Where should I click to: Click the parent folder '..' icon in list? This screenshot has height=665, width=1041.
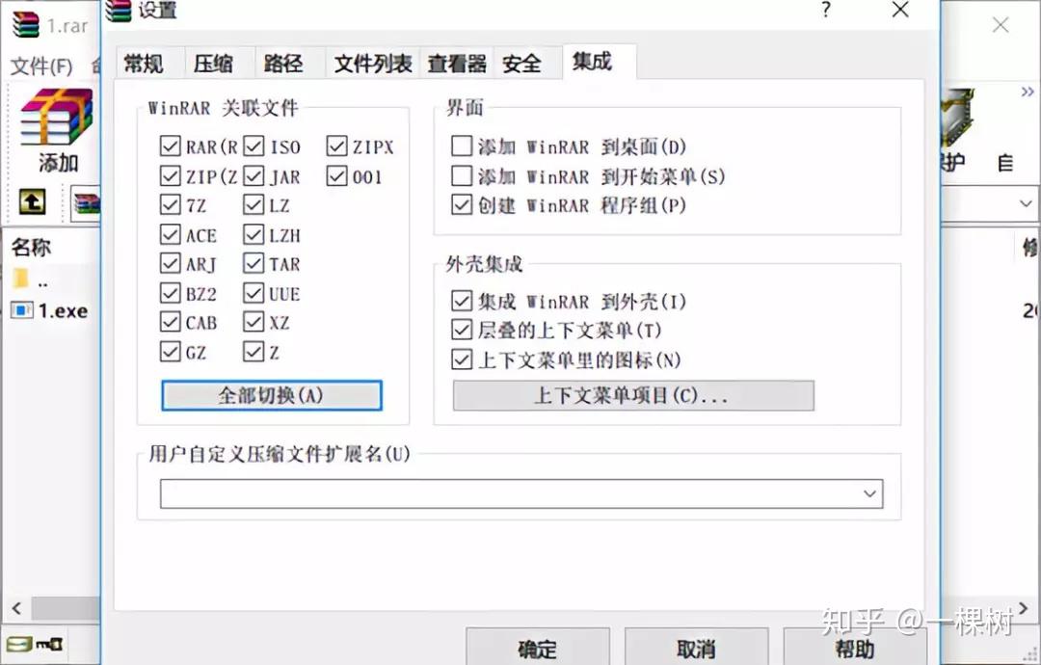tap(20, 278)
